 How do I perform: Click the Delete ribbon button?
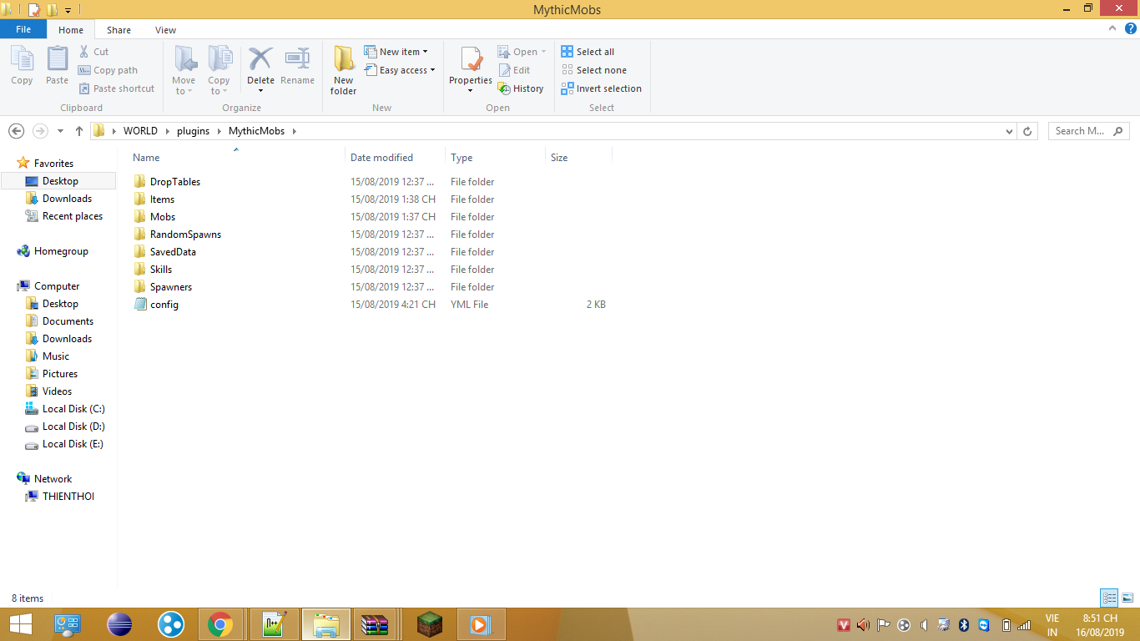point(260,70)
